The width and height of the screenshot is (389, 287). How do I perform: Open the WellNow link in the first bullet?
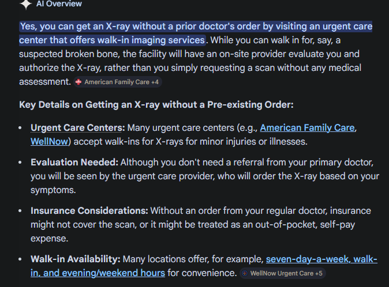(x=51, y=141)
